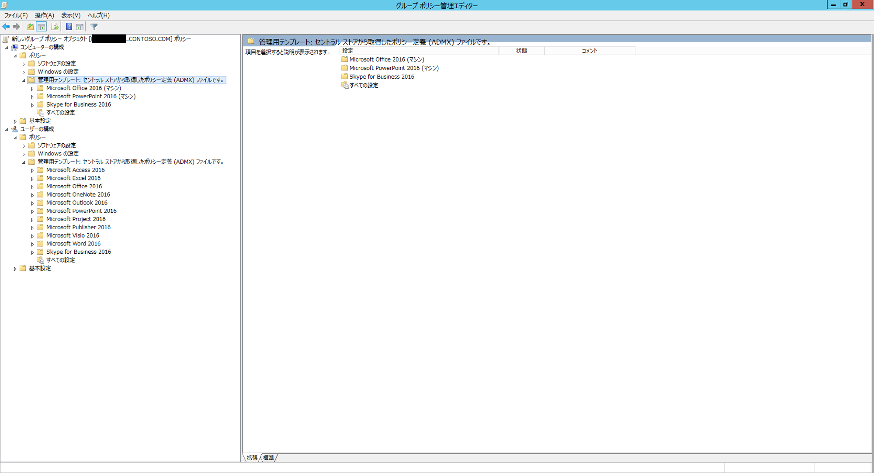Open Help via the question mark icon

[69, 27]
